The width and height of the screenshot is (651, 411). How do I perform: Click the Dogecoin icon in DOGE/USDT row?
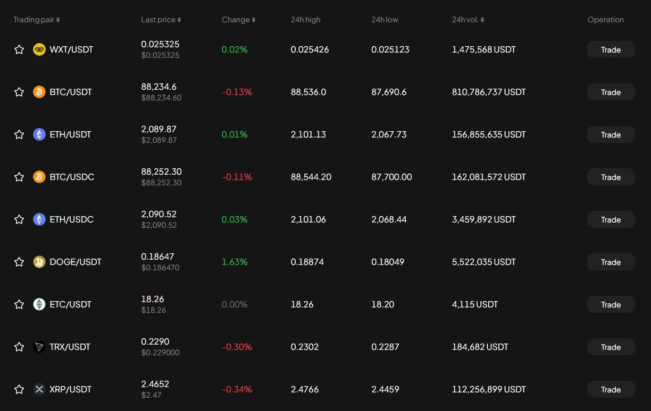pos(39,262)
